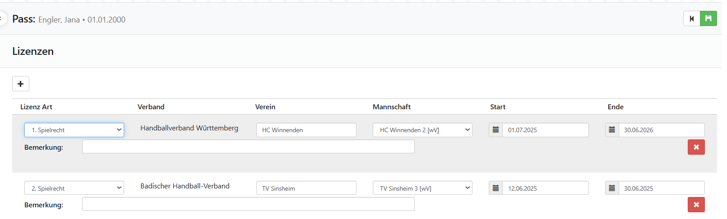Expand the 'TV Sinsheim 3 [wV]' team dropdown
The height and width of the screenshot is (219, 727).
(422, 188)
